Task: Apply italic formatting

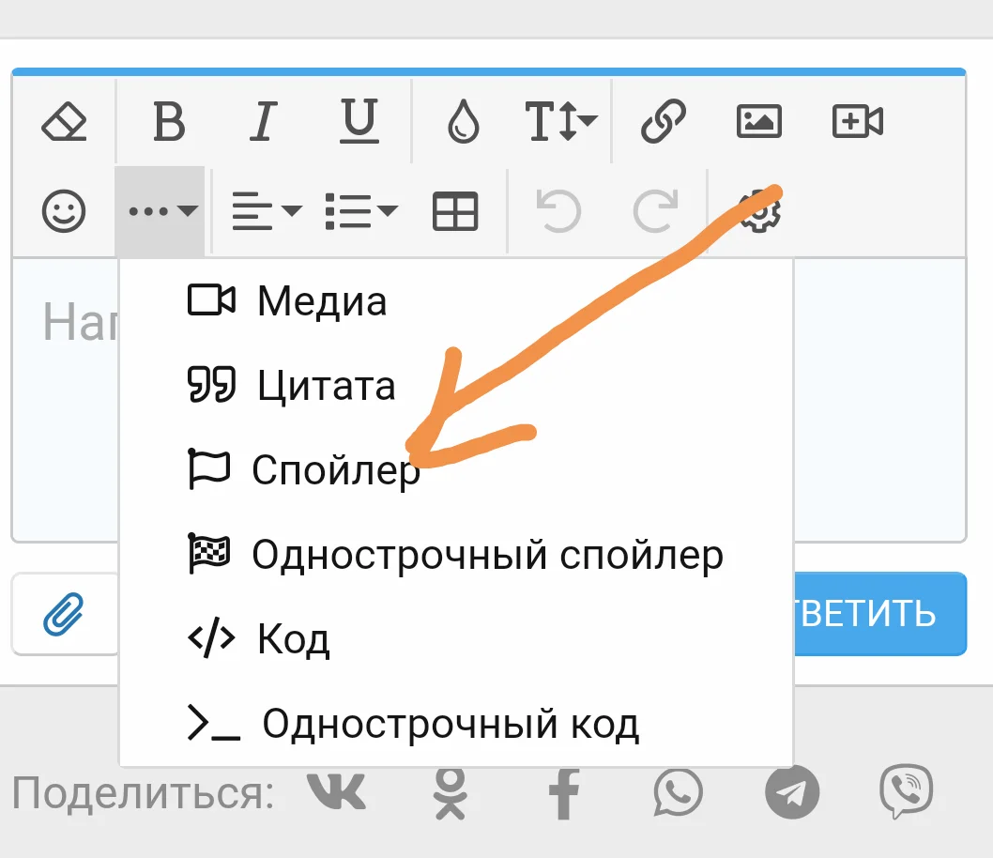Action: [x=264, y=120]
